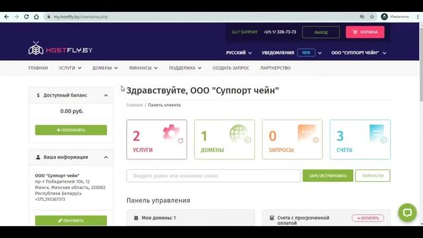Viewport: 423px width, 238px height.
Task: Click the Панель управления heading
Action: coord(159,200)
